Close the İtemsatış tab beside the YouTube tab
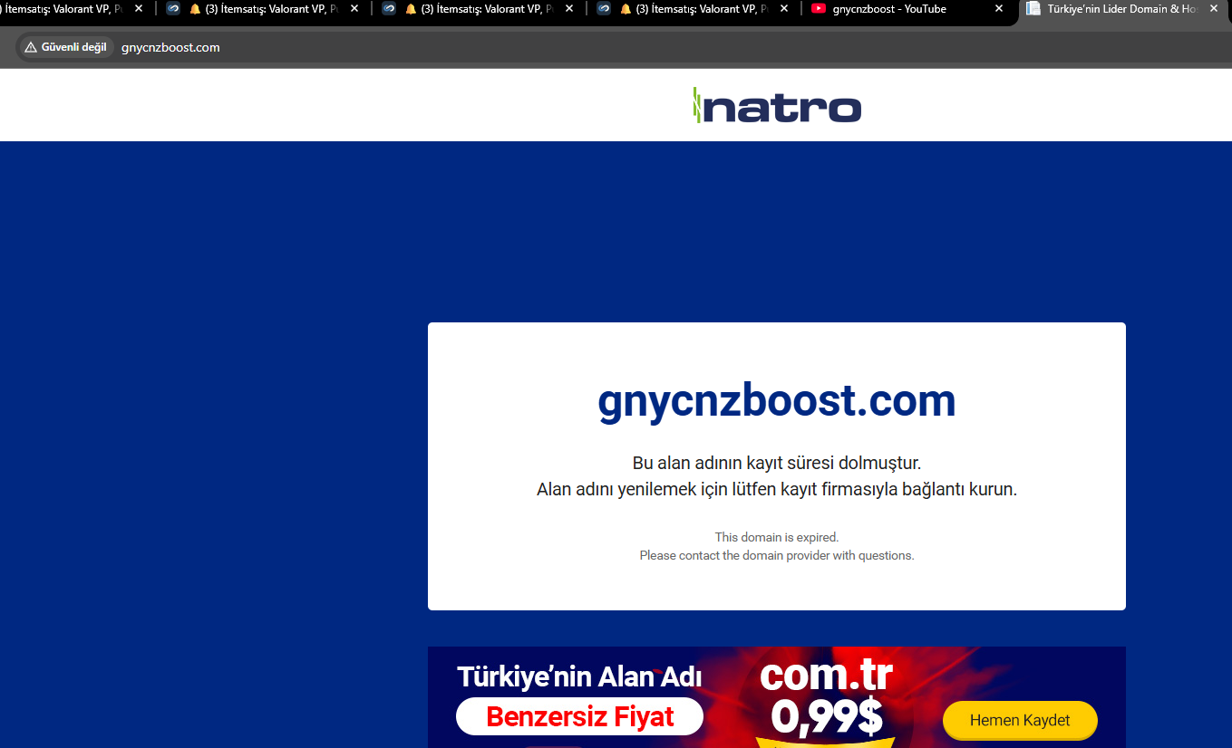Image resolution: width=1232 pixels, height=748 pixels. point(784,9)
